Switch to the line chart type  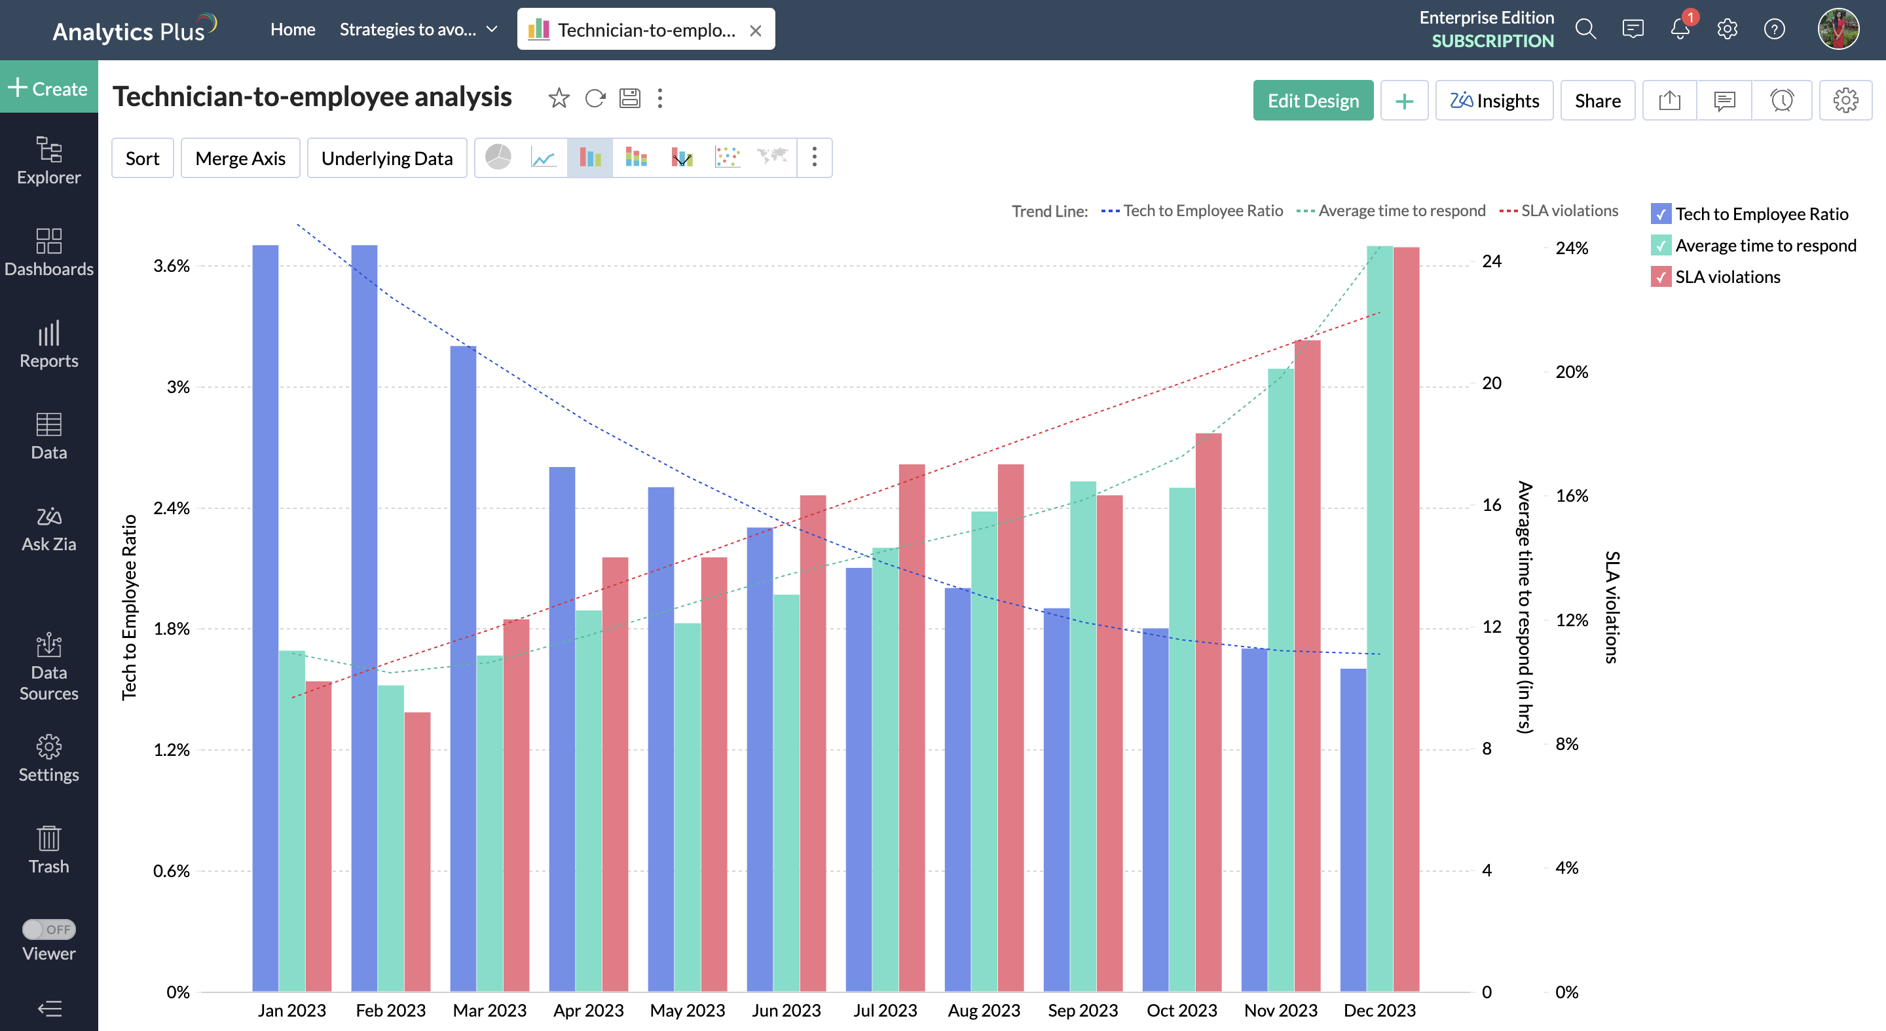click(544, 157)
